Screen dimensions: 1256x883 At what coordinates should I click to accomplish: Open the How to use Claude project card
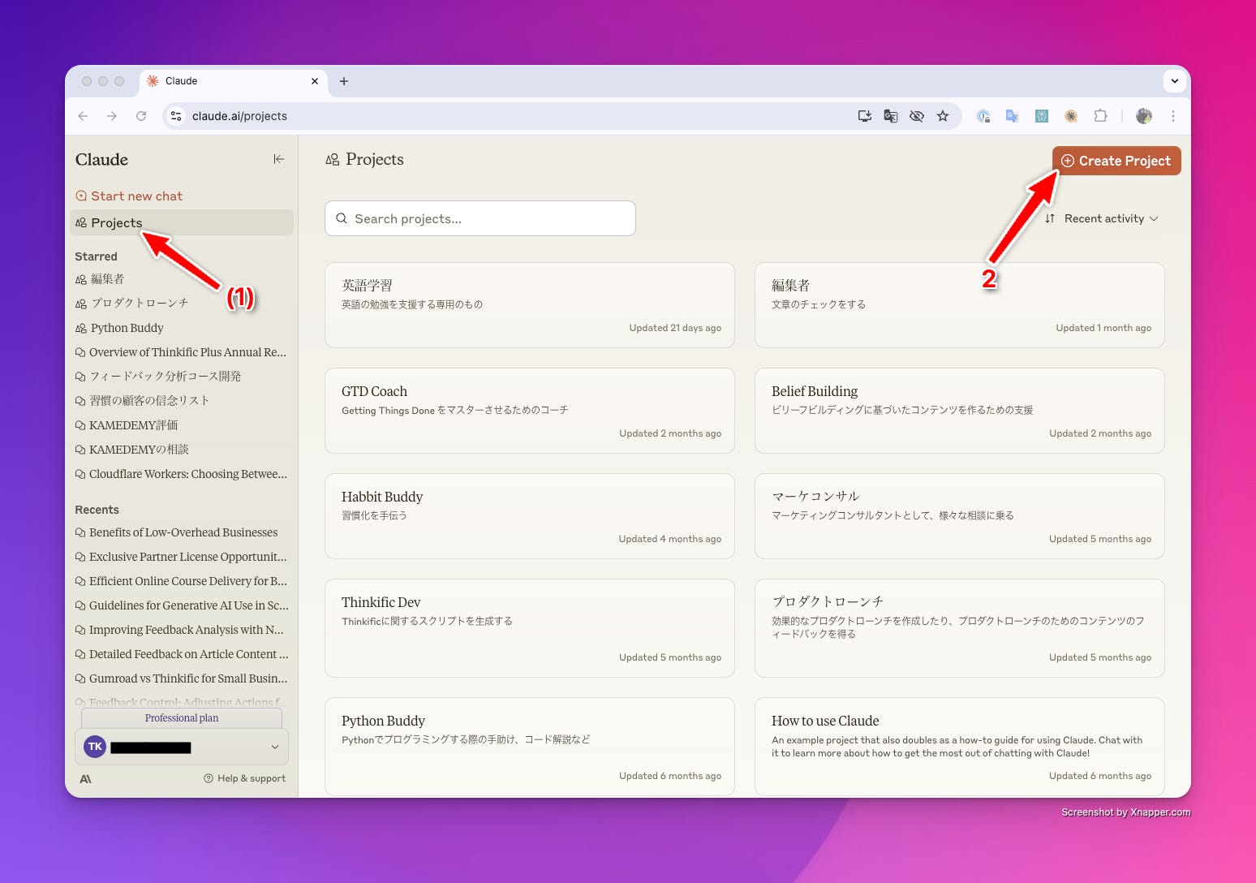[960, 747]
